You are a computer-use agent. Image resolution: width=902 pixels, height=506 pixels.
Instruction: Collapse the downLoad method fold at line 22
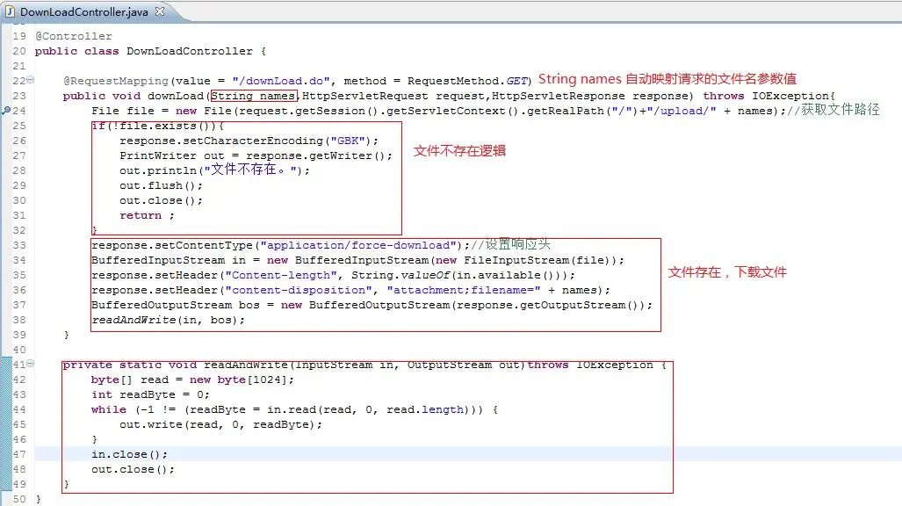(x=31, y=79)
